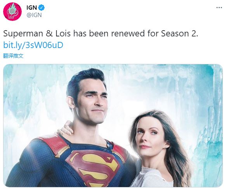Click the word "renewed" in the tweet
Viewport: 226px width, 189px height.
(128, 33)
